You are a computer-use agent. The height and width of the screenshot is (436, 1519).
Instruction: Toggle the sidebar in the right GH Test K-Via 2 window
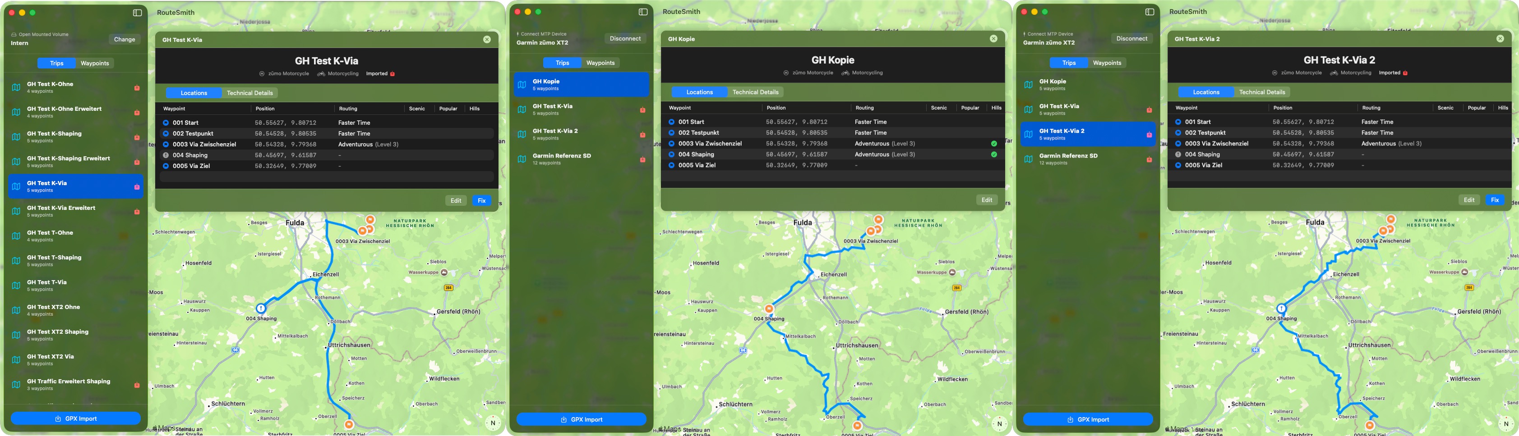[x=1149, y=12]
